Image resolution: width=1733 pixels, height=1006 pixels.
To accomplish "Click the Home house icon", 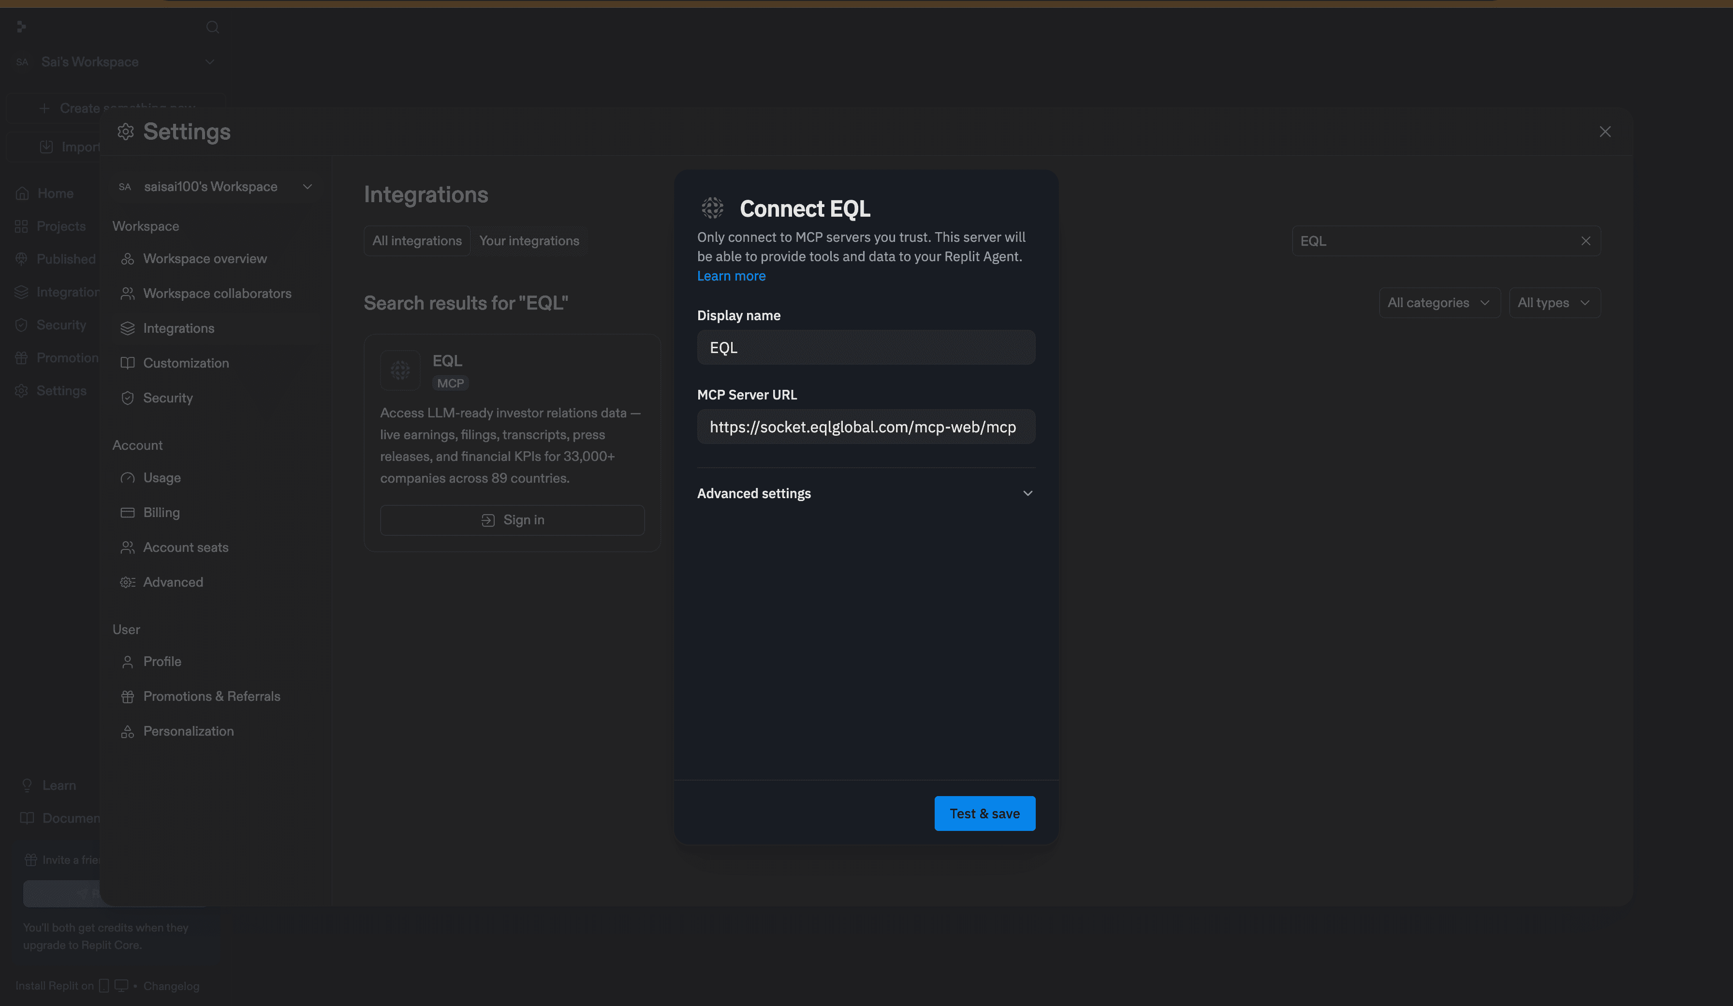I will click(22, 193).
